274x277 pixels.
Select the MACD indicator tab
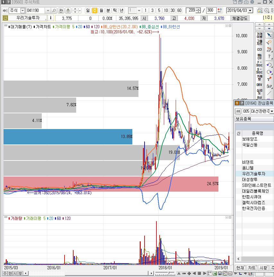[260, 56]
